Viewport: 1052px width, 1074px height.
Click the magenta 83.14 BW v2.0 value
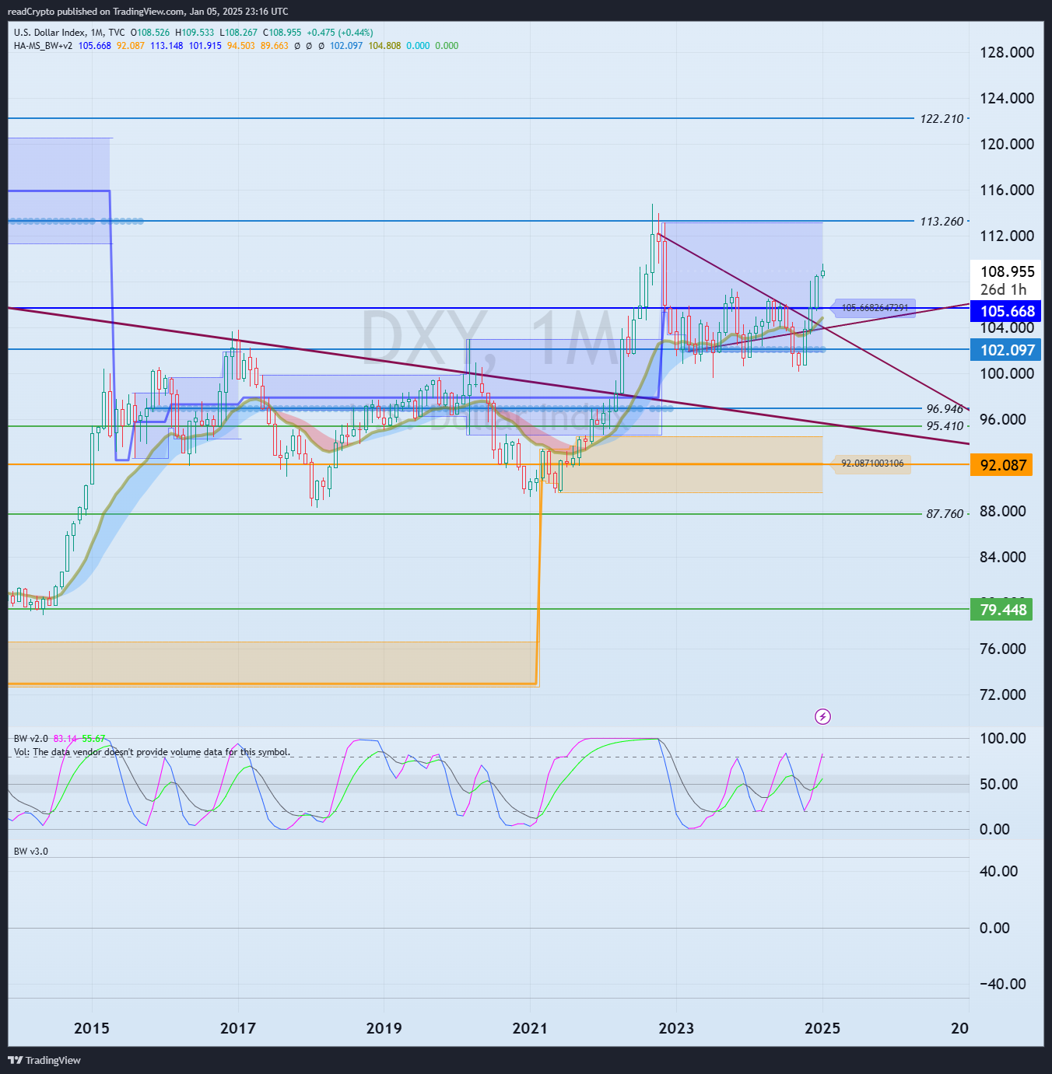[x=65, y=739]
